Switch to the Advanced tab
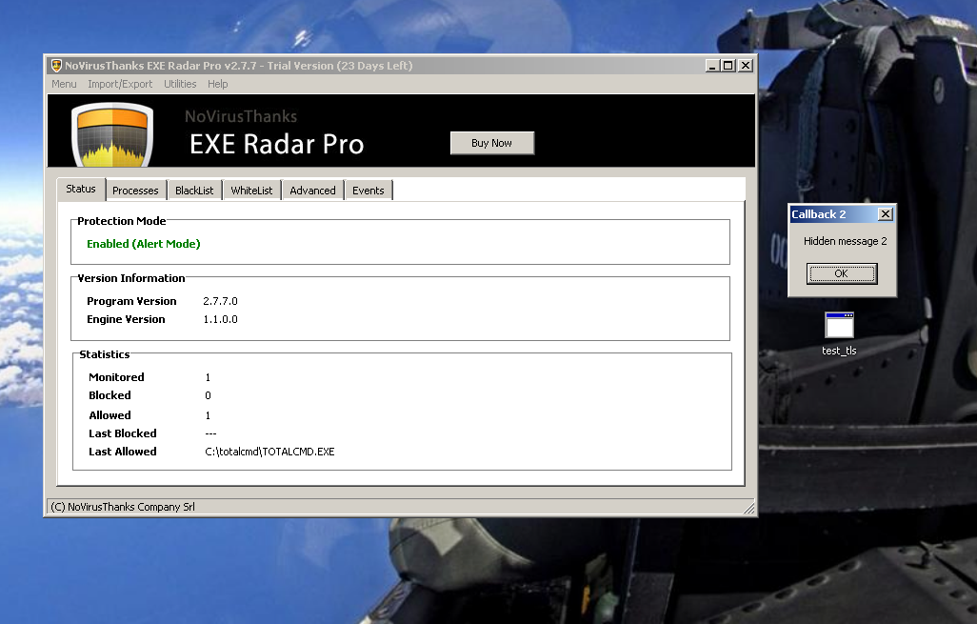977x624 pixels. tap(312, 191)
